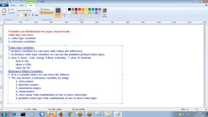The height and width of the screenshot is (117, 208).
Task: Open the media player taskbar icon
Action: click(x=32, y=114)
